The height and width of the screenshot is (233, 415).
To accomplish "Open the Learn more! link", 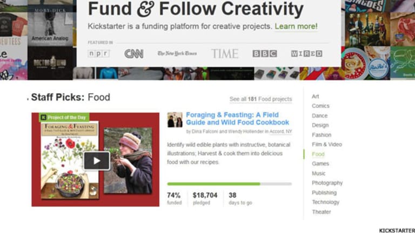I will click(x=296, y=26).
